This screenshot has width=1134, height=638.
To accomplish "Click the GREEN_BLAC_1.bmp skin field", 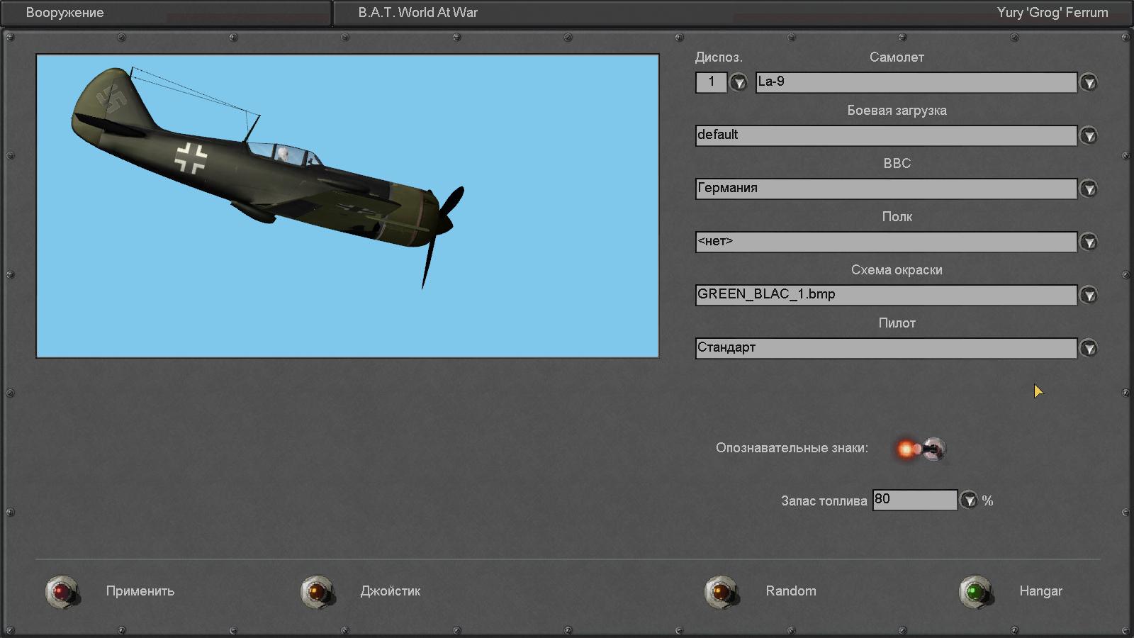I will pyautogui.click(x=885, y=295).
